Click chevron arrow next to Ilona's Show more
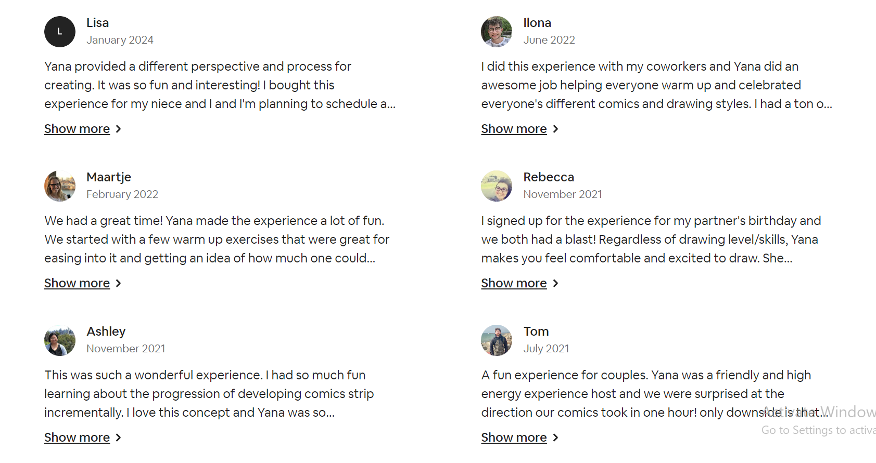Viewport: 876px width, 463px height. coord(555,129)
